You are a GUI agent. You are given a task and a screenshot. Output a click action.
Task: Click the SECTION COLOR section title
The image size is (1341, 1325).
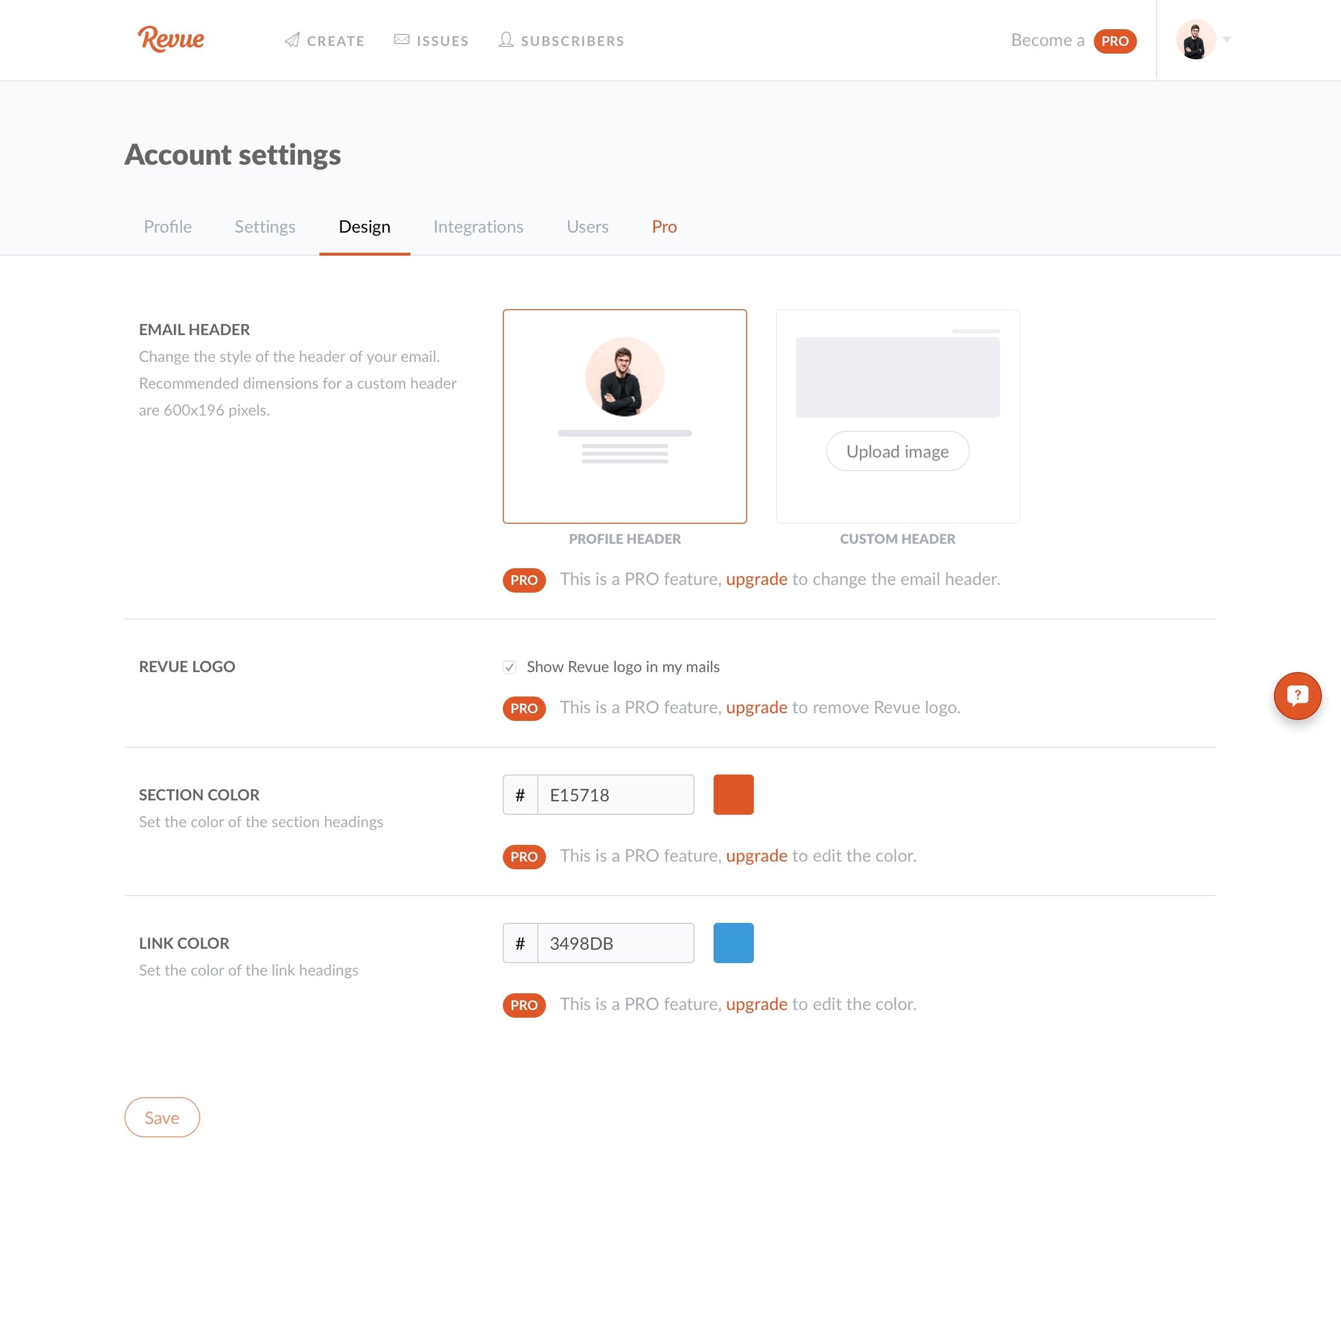click(x=199, y=795)
